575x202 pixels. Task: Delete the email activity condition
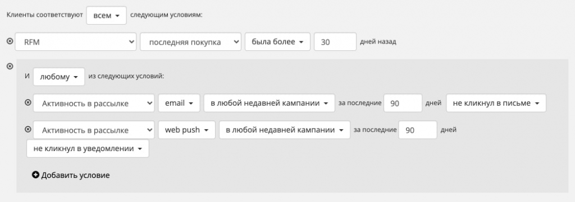(28, 102)
